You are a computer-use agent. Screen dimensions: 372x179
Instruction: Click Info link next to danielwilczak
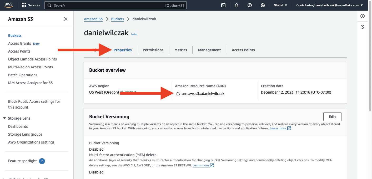coord(134,34)
